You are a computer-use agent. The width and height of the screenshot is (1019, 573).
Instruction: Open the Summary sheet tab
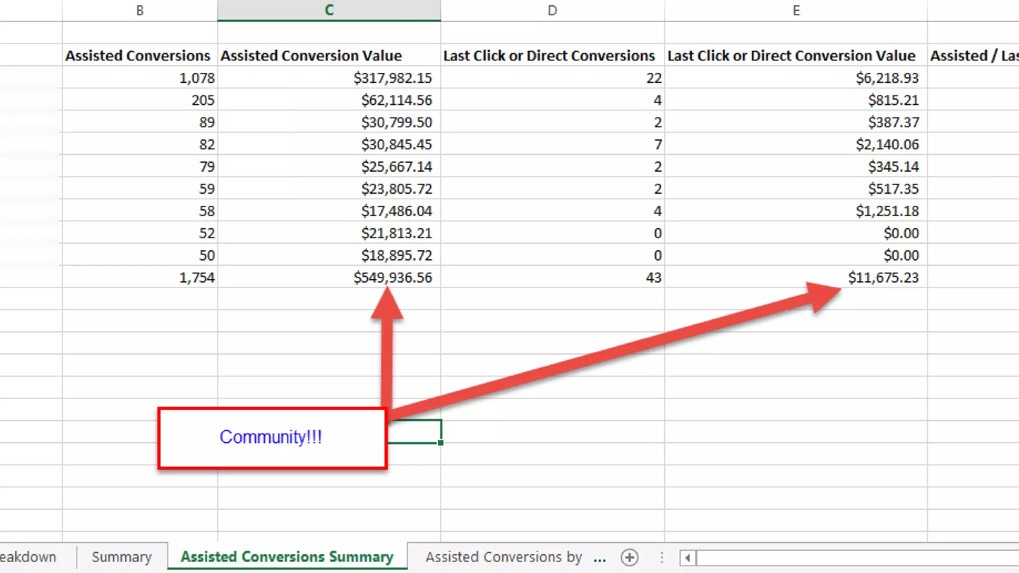coord(122,557)
